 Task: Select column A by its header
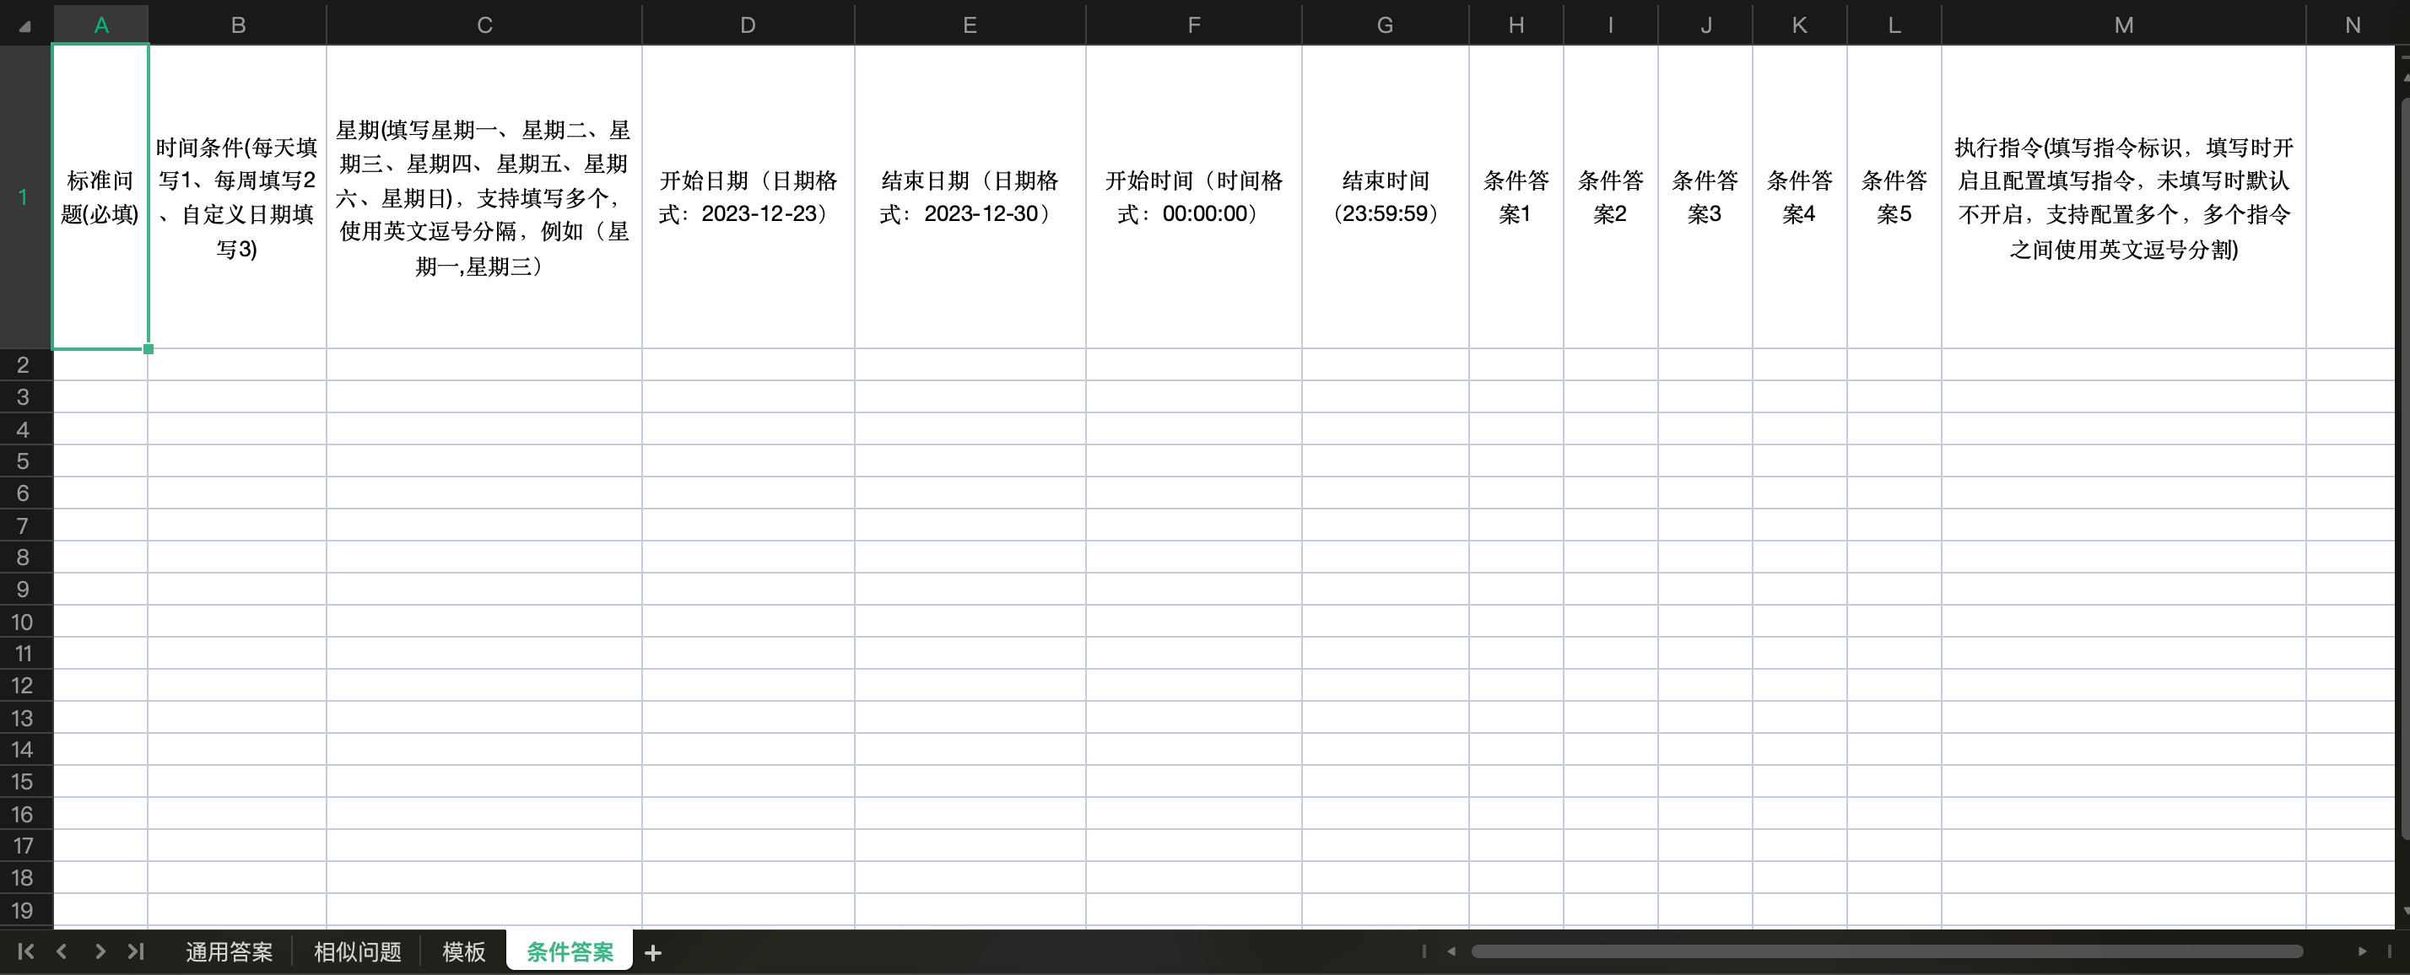(100, 24)
